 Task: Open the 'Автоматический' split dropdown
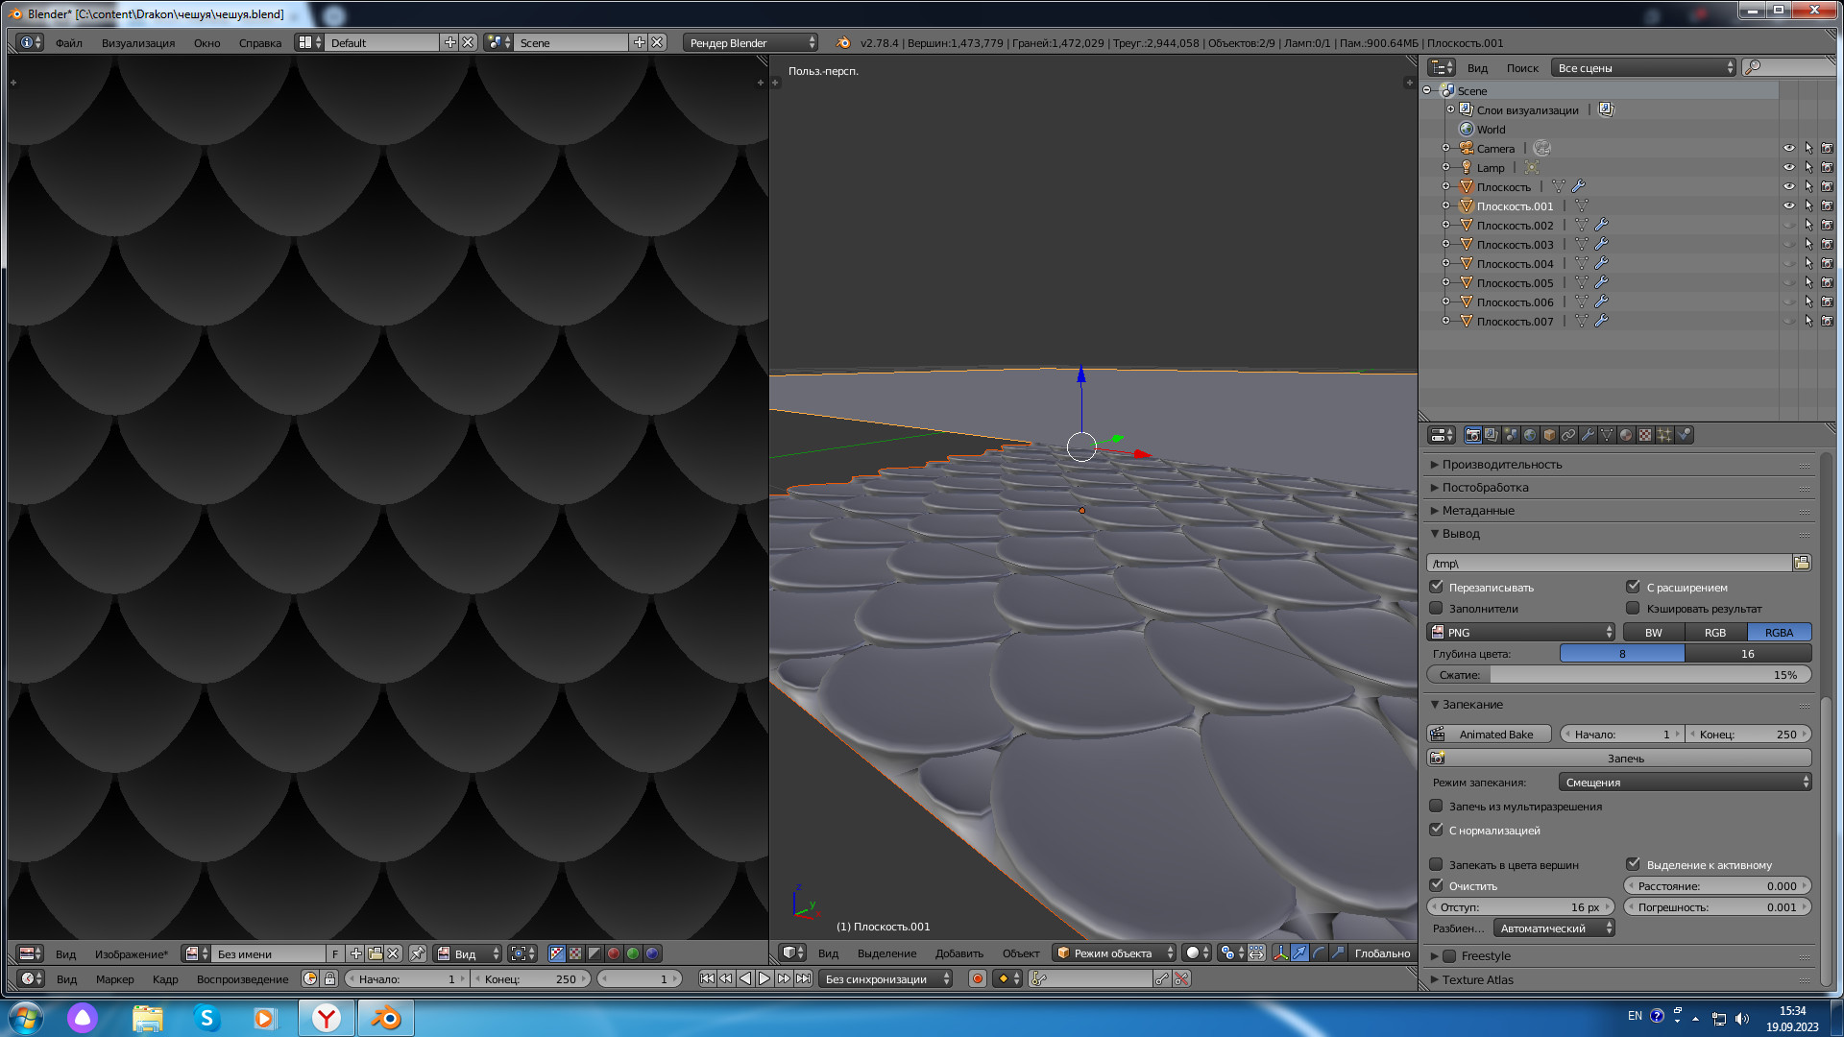click(1554, 928)
